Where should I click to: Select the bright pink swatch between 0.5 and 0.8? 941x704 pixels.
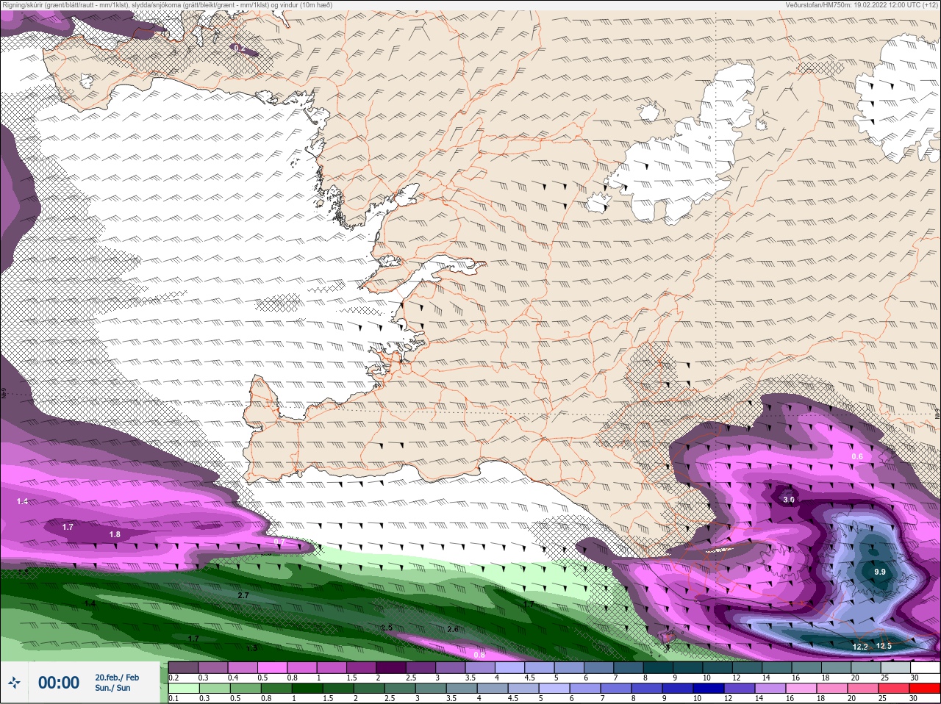pos(273,668)
